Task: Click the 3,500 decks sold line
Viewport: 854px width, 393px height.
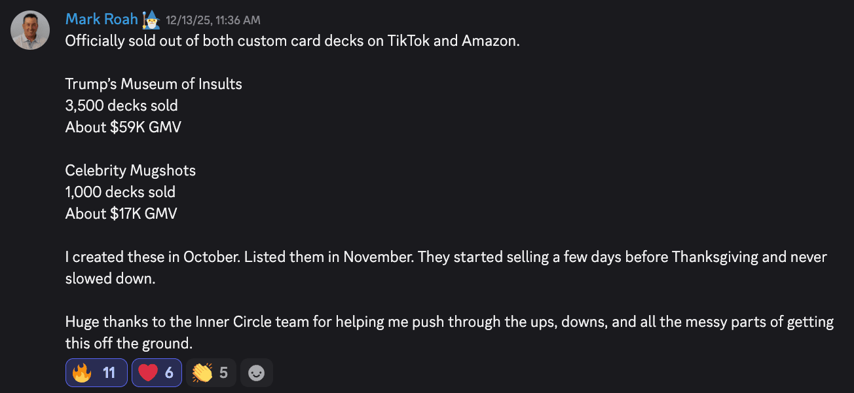Action: (121, 105)
